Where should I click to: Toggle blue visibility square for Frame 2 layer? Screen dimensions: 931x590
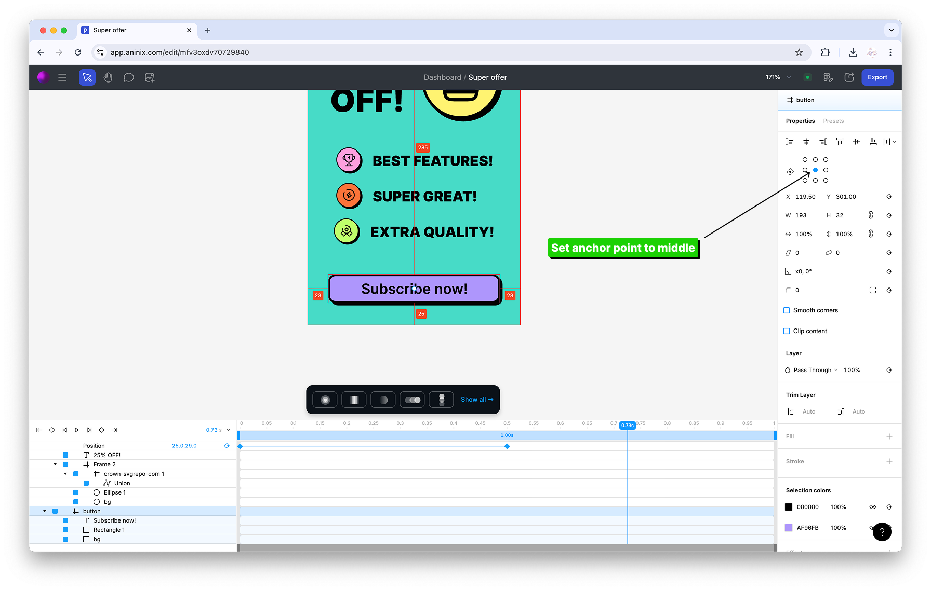click(65, 464)
